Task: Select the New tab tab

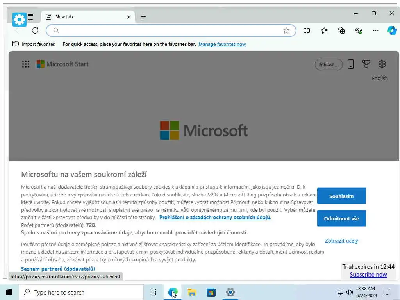Action: [88, 17]
